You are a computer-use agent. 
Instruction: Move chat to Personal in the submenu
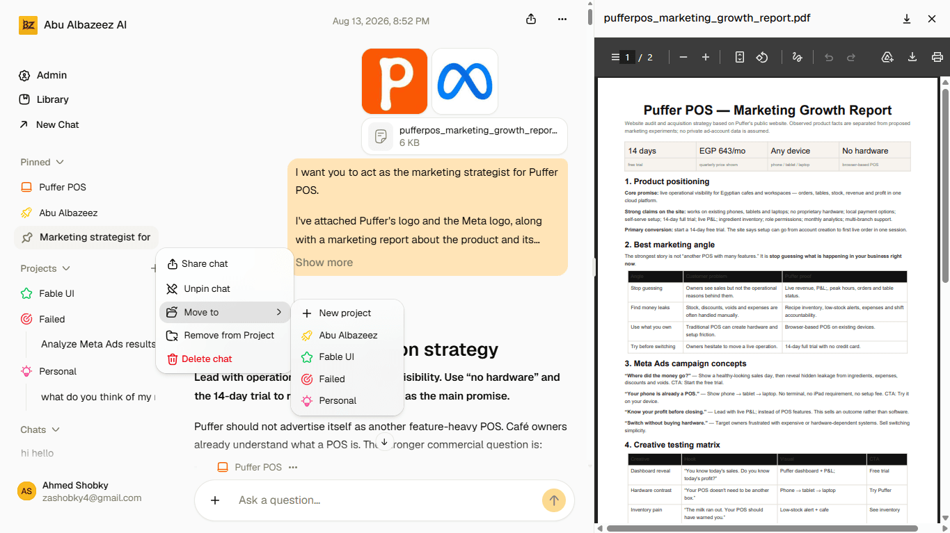(x=347, y=400)
